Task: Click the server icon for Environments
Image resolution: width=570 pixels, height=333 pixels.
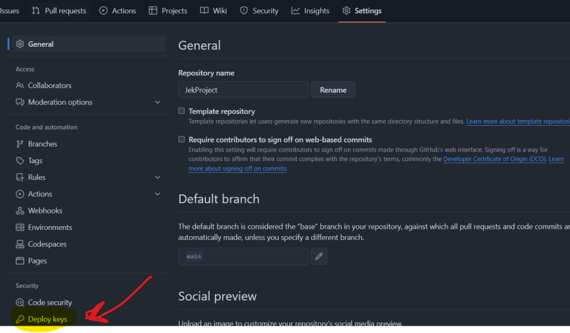Action: 20,228
